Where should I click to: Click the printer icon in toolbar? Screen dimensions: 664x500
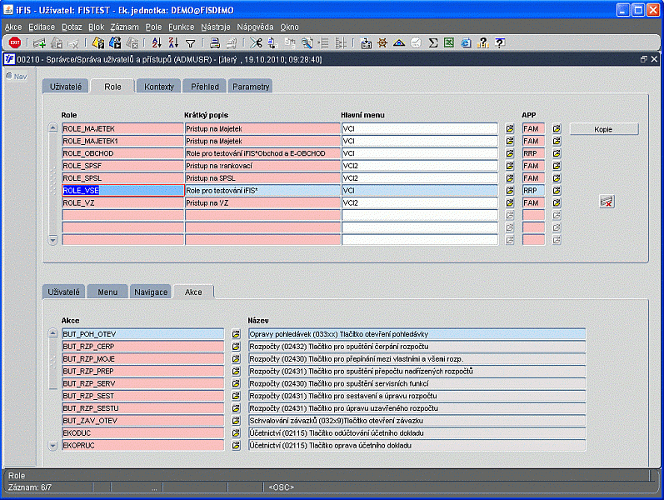(x=215, y=42)
